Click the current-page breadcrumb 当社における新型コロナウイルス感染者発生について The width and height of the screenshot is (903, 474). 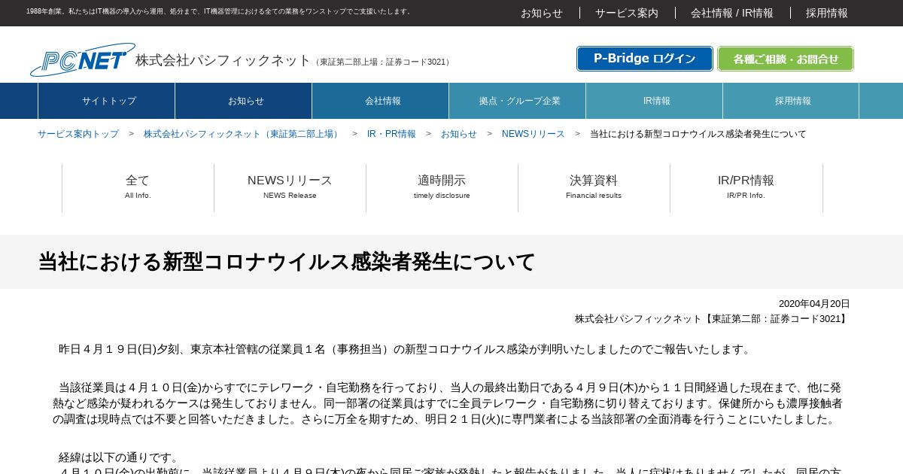698,134
